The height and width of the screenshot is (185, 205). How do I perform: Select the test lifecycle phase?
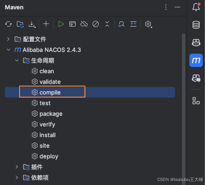pyautogui.click(x=45, y=103)
